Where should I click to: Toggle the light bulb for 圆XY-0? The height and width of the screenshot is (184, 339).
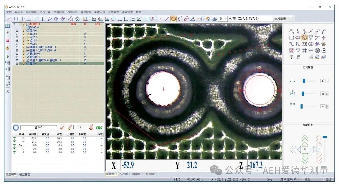tap(24, 31)
